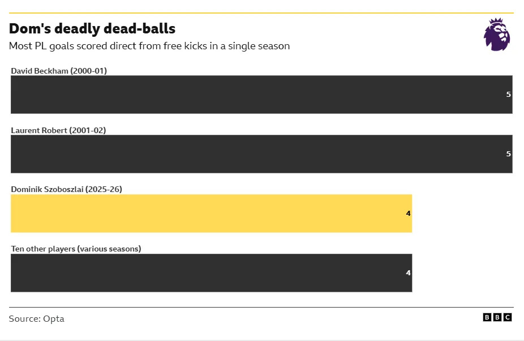Click the divider line above the source
Image resolution: width=524 pixels, height=341 pixels.
261,308
